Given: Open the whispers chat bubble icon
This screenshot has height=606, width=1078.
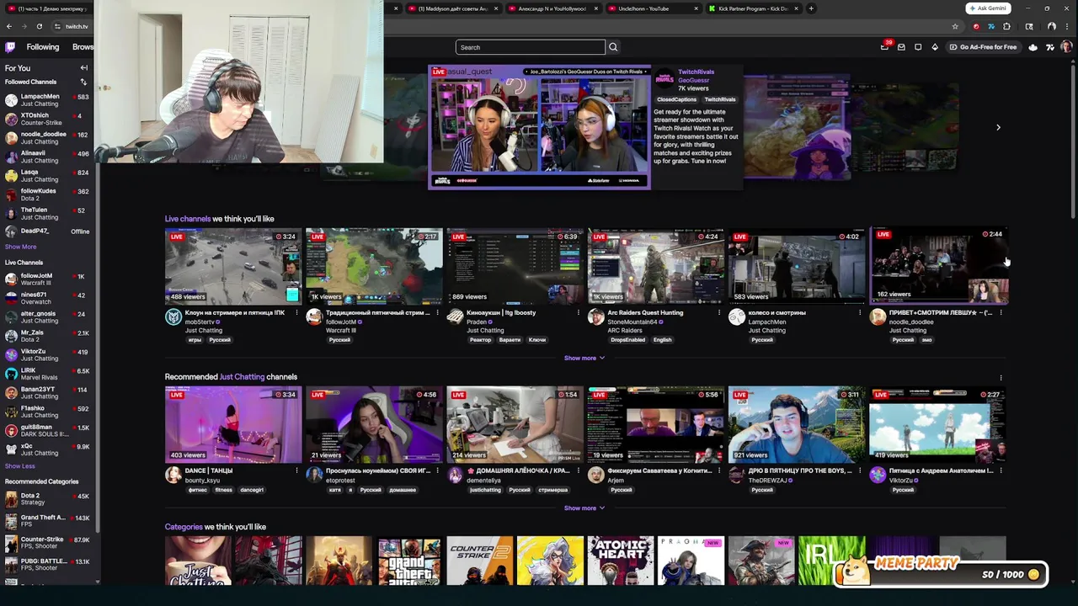Looking at the screenshot, I should point(918,47).
